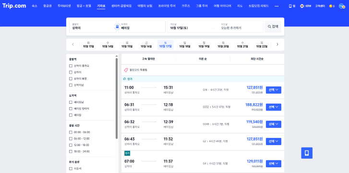Screen dimensions: 349x173
Task: Open the 항공권 flights tab
Action: pos(48,6)
